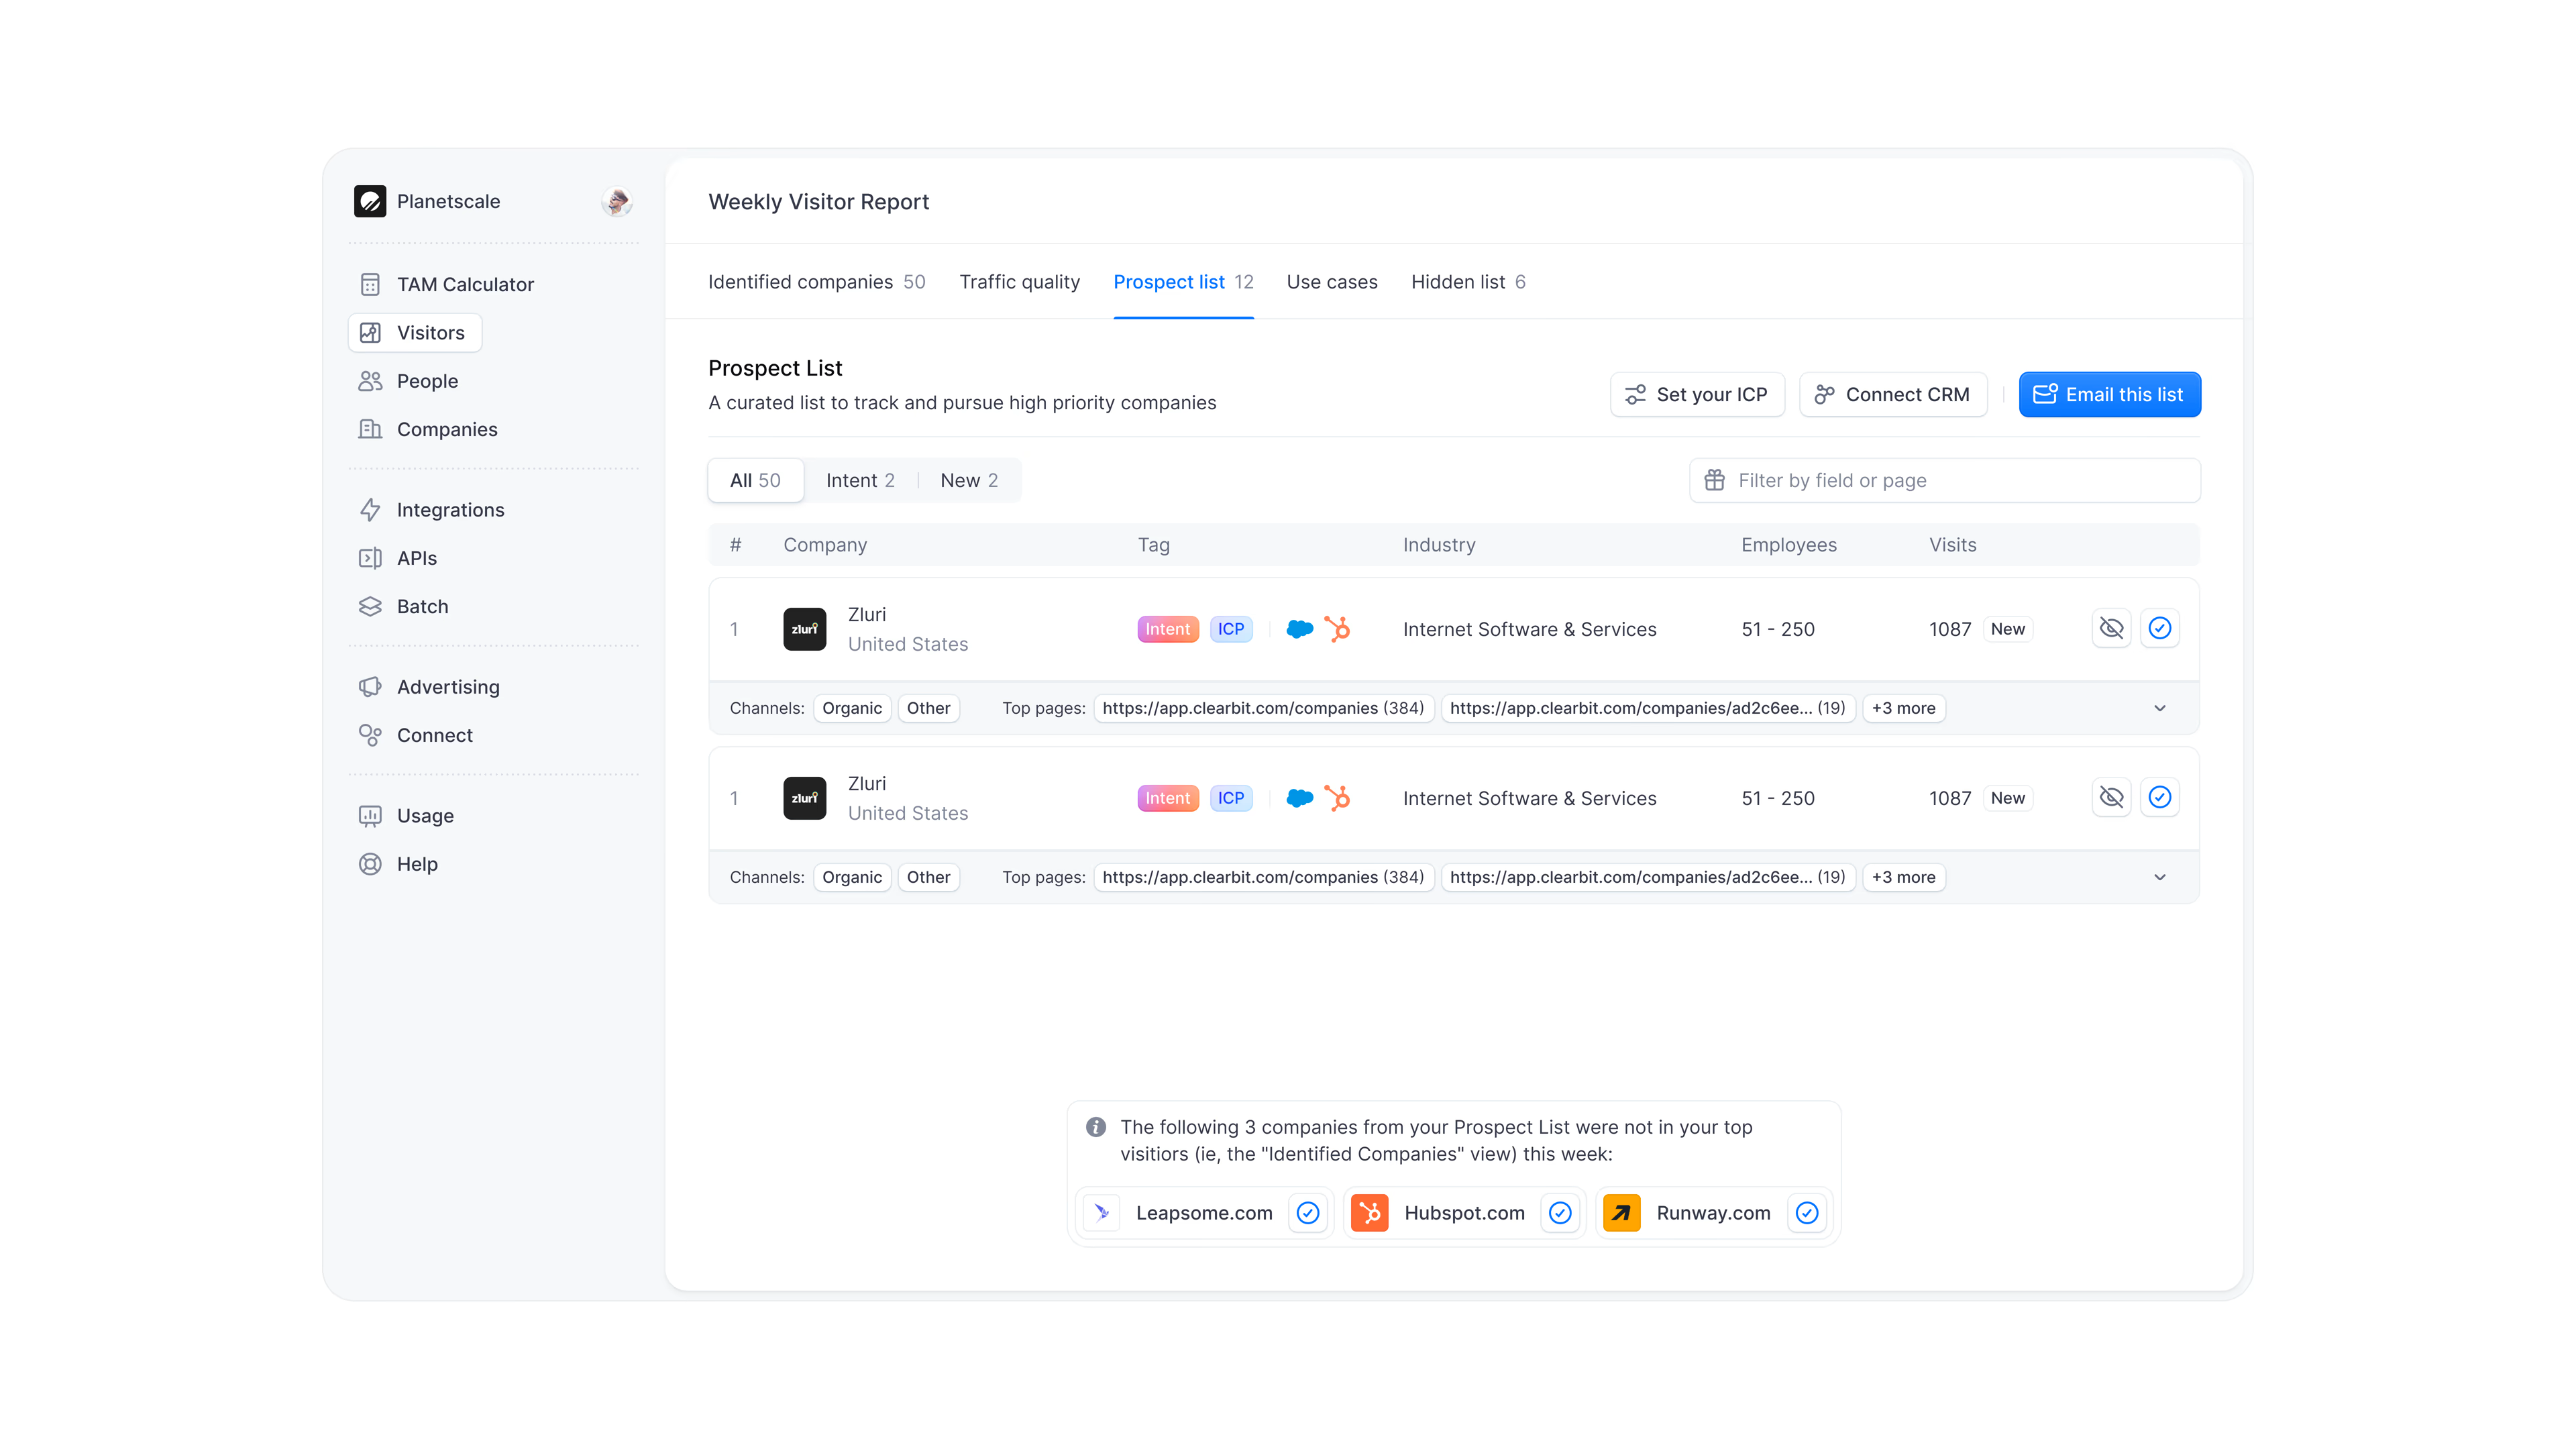Click the Usage chart icon

tap(370, 816)
